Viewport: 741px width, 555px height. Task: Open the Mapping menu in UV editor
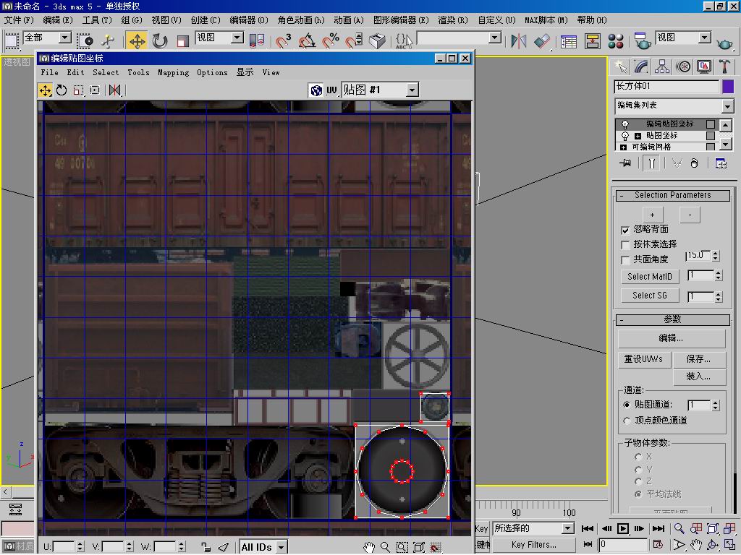click(x=173, y=73)
